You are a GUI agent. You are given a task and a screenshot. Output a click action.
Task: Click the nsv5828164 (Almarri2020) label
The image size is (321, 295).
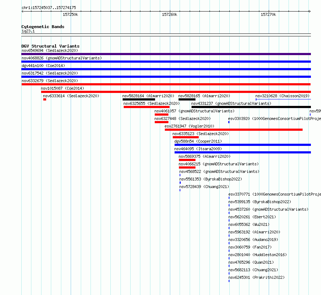tap(148, 96)
